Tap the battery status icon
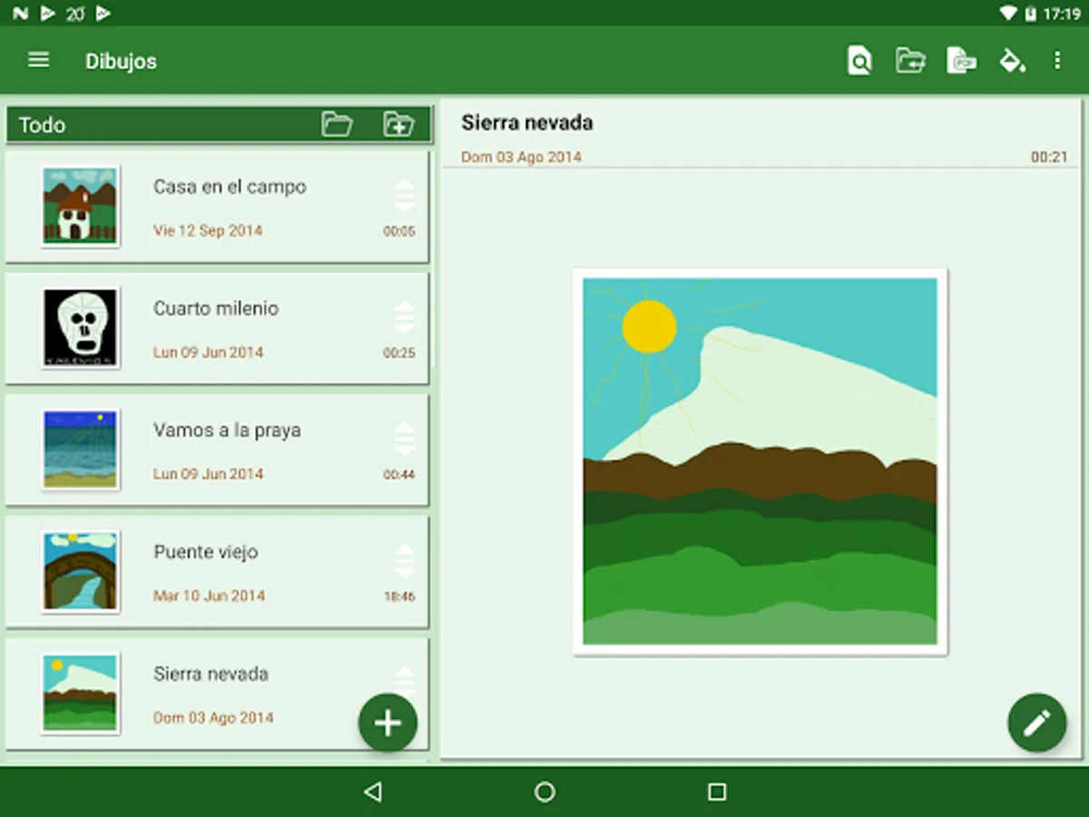 click(1031, 14)
